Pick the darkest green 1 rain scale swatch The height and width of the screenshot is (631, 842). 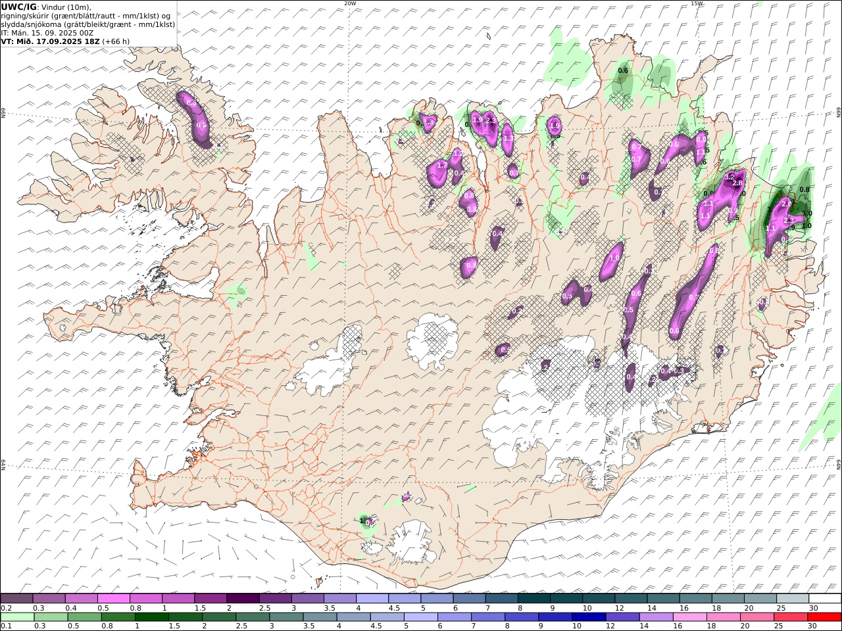[152, 617]
